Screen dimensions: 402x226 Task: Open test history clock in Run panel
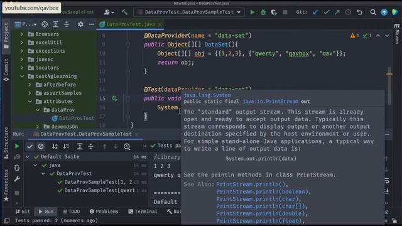point(127,146)
